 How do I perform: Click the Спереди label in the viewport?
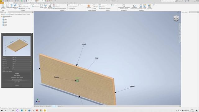[57, 77]
